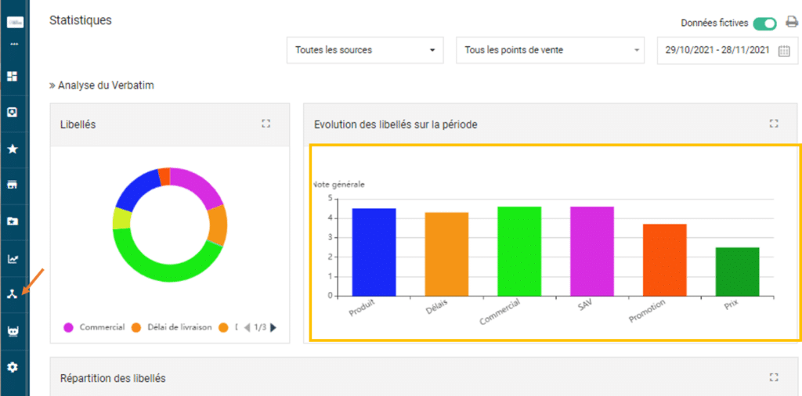The image size is (802, 396).
Task: Toggle the Données fictives switch
Action: tap(764, 23)
